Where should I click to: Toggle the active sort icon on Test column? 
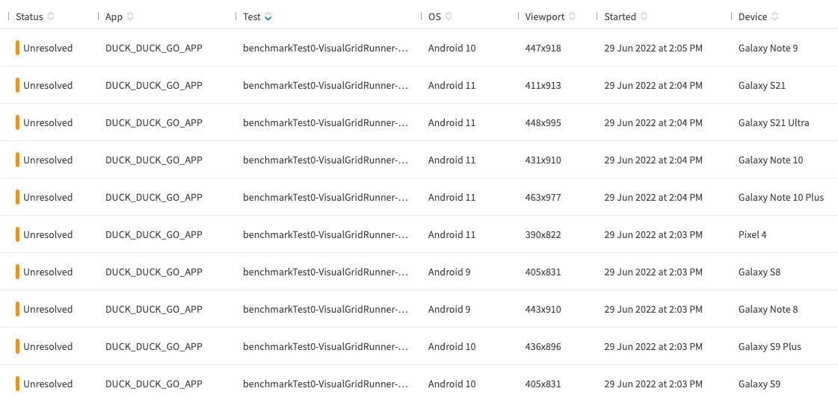268,16
